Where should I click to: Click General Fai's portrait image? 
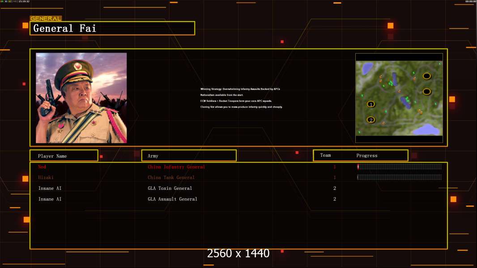click(81, 98)
